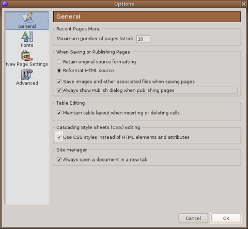Toggle Save images and associated files checkbox
This screenshot has height=229, width=248.
59,81
